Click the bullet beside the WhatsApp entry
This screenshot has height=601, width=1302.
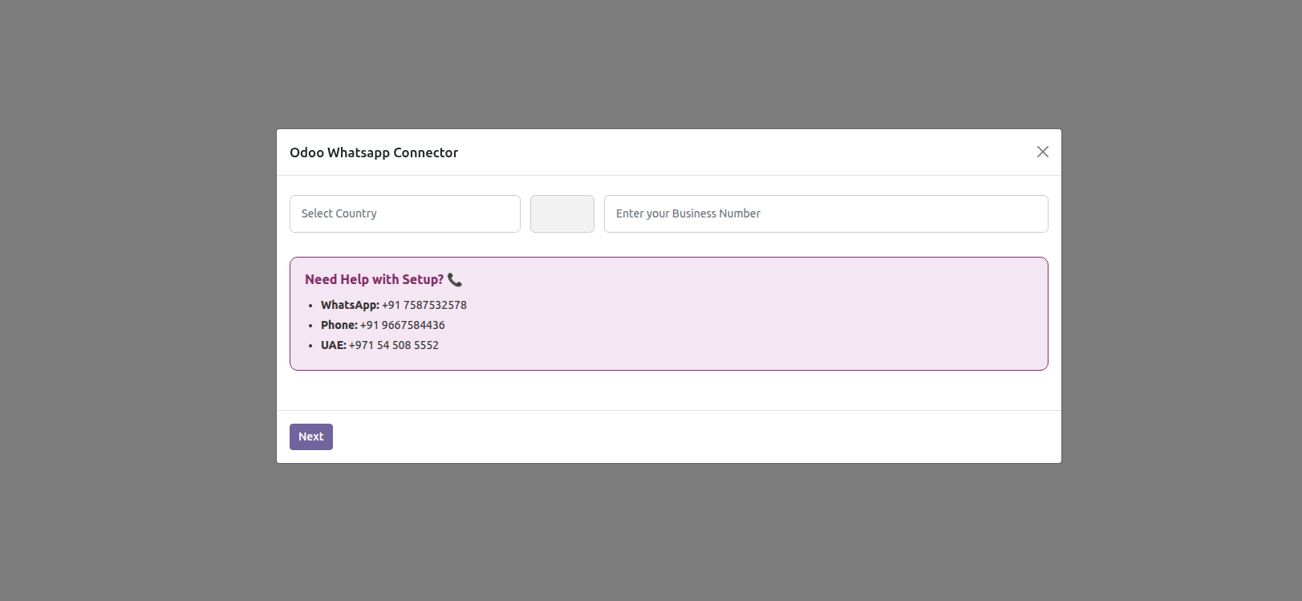310,306
